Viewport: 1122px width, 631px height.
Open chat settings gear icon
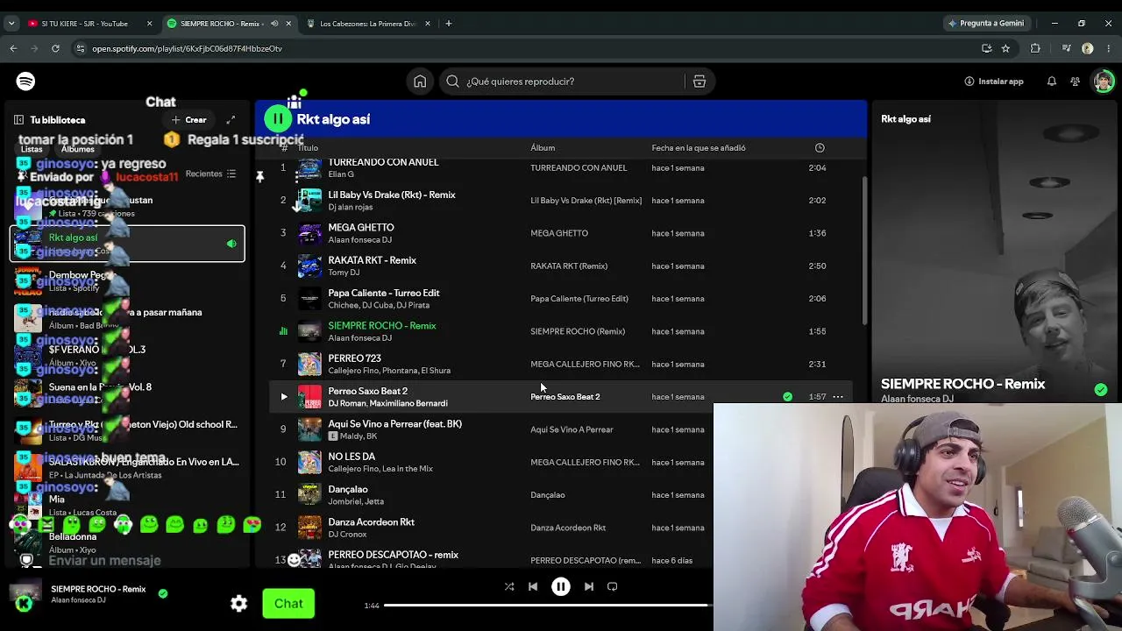coord(238,603)
